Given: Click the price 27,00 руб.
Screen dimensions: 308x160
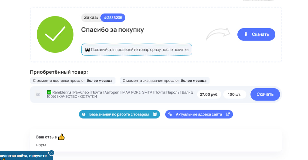Looking at the screenshot, I should point(209,95).
